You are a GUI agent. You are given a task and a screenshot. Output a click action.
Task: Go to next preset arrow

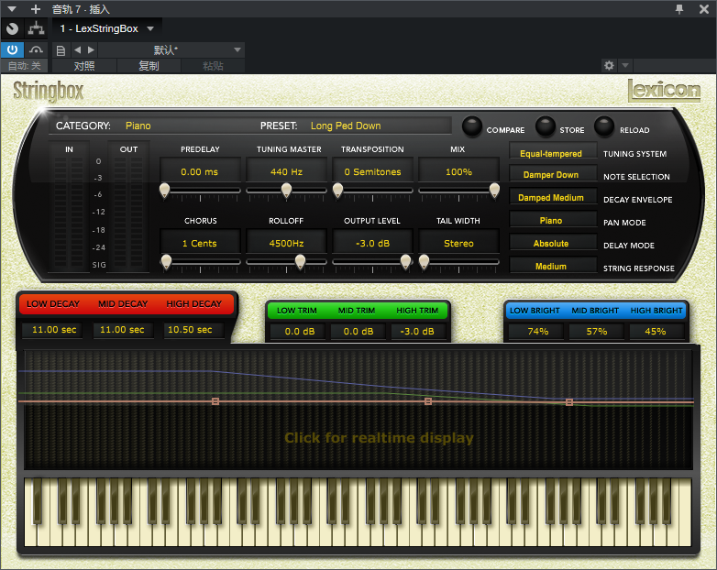tap(91, 49)
